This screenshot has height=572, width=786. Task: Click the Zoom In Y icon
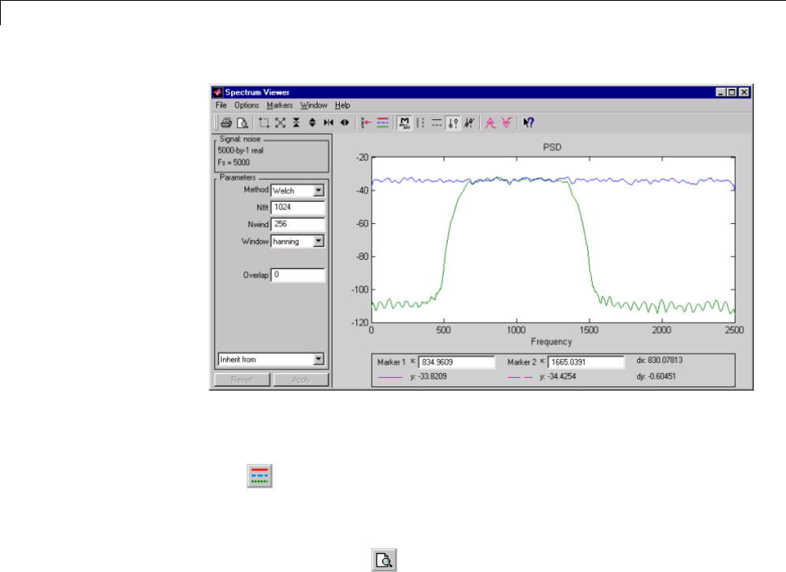pos(296,122)
